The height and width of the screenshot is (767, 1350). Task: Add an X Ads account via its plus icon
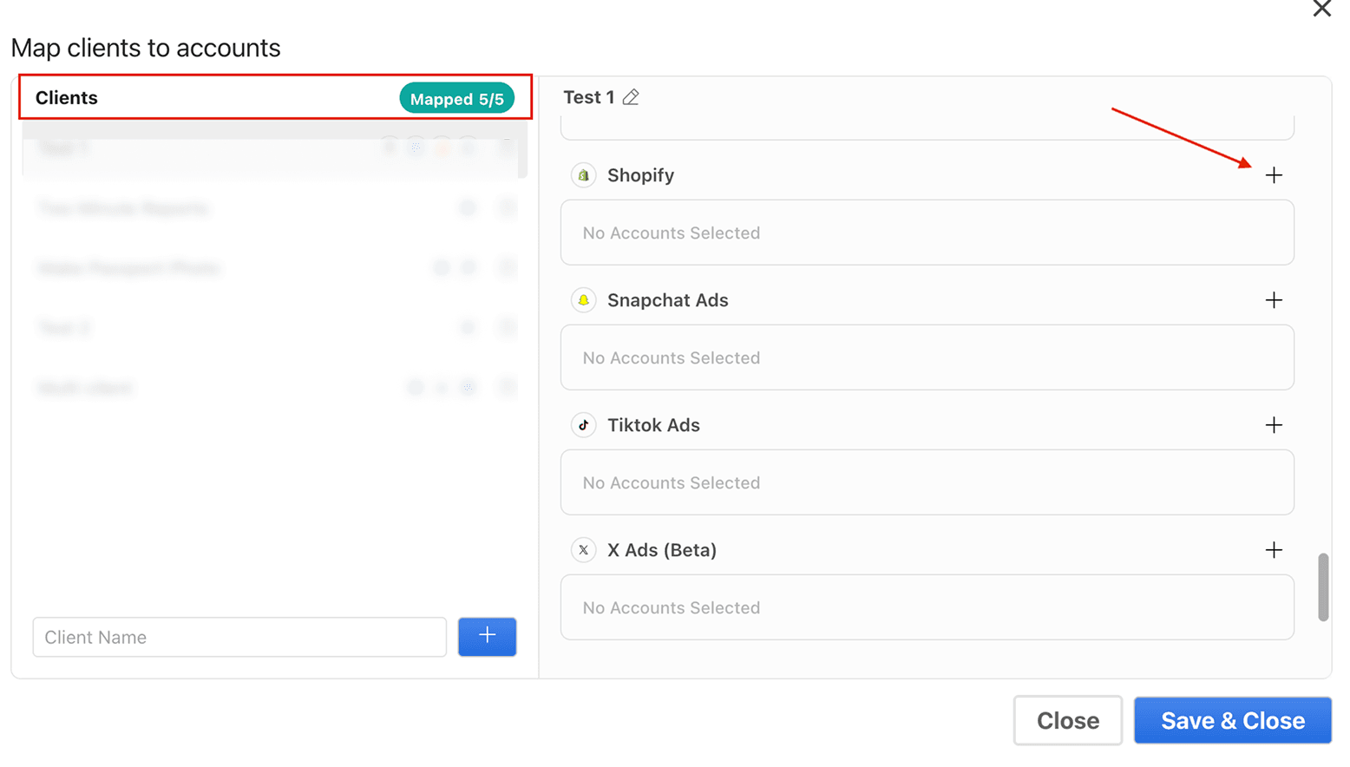pyautogui.click(x=1275, y=550)
